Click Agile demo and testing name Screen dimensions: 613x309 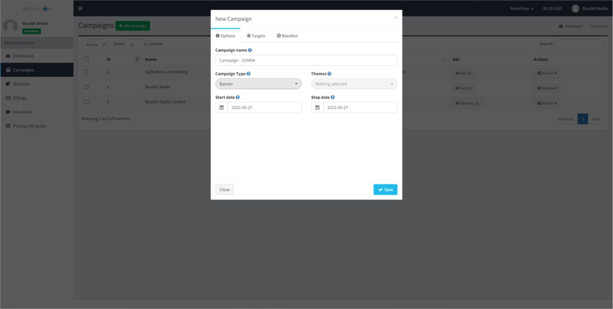(166, 72)
